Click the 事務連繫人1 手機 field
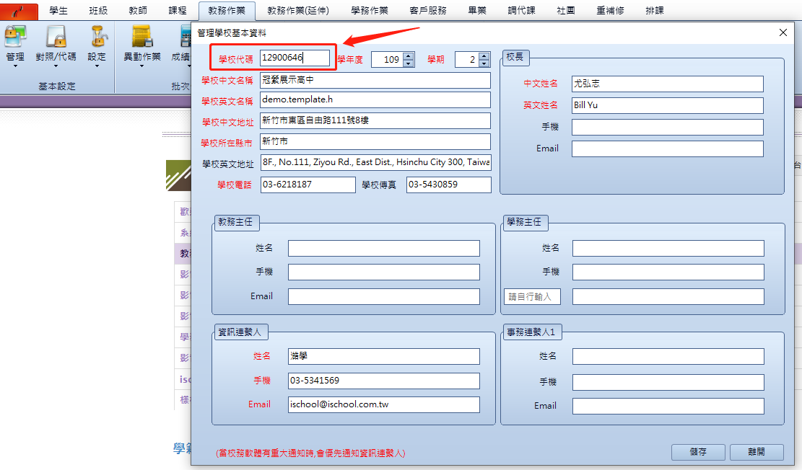The image size is (802, 470). [x=668, y=381]
